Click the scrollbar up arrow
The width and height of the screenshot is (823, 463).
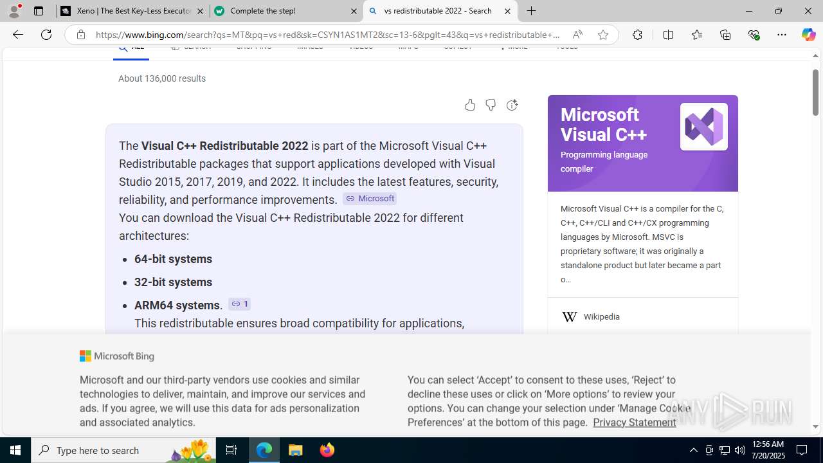click(815, 56)
